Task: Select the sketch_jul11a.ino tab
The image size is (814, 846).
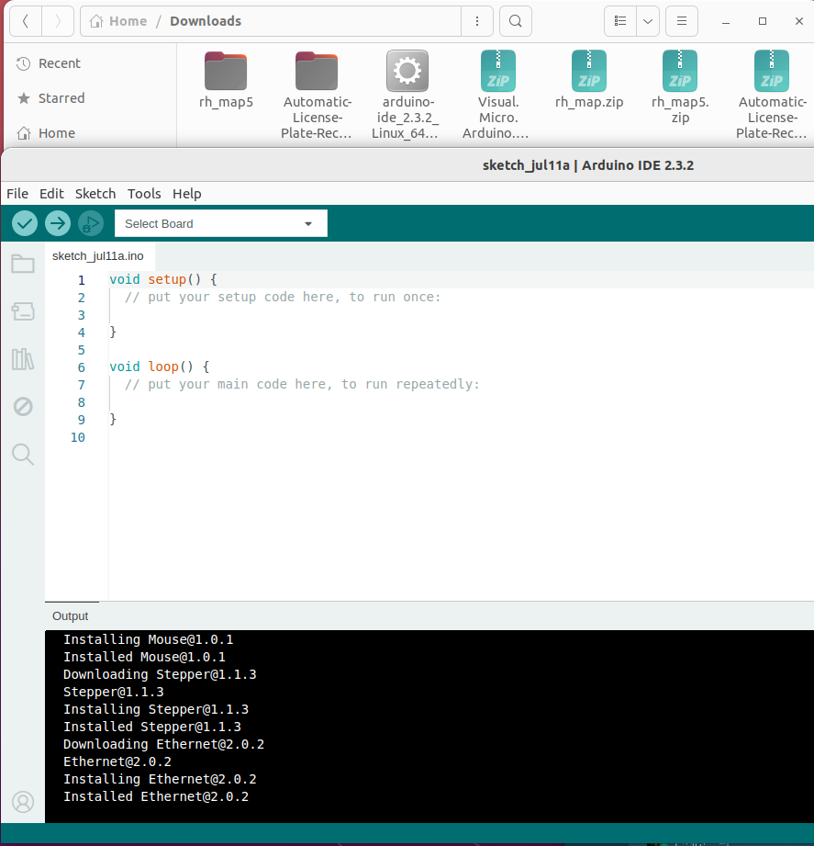Action: (x=98, y=256)
